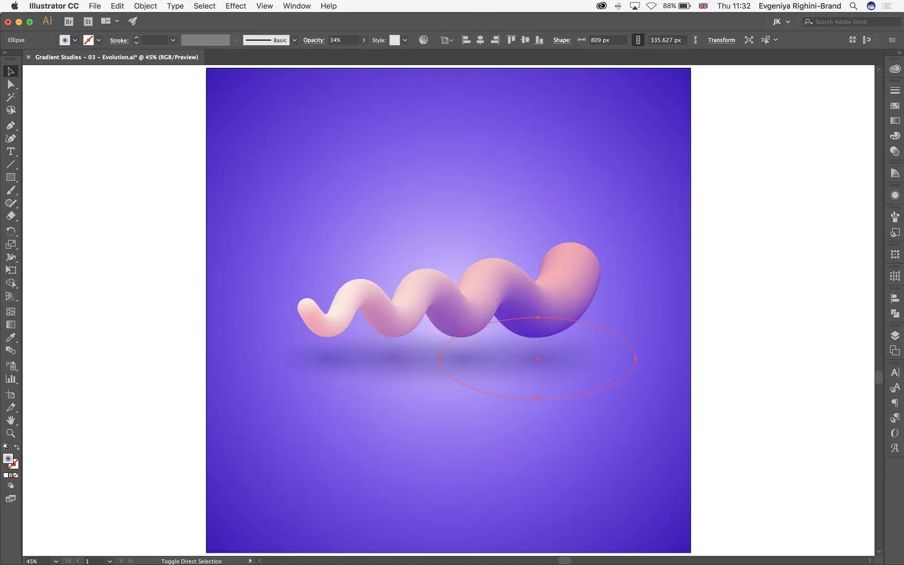
Task: Open the graphic Style dropdown
Action: pyautogui.click(x=405, y=40)
